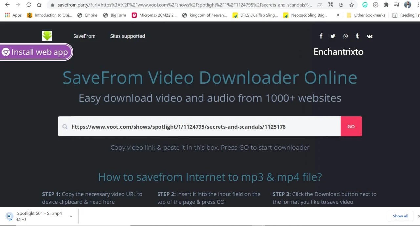
Task: Open the browser home page
Action: (39, 5)
